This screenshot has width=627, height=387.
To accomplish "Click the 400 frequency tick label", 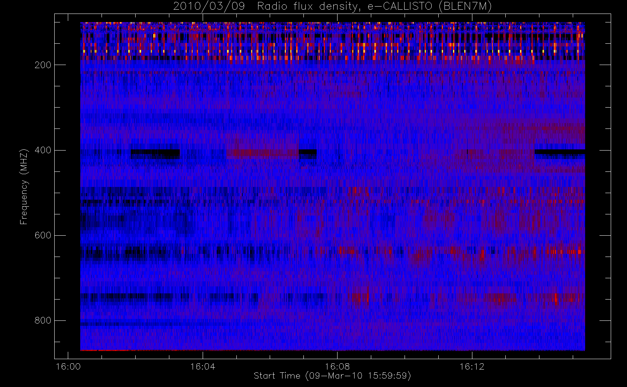I will 43,150.
